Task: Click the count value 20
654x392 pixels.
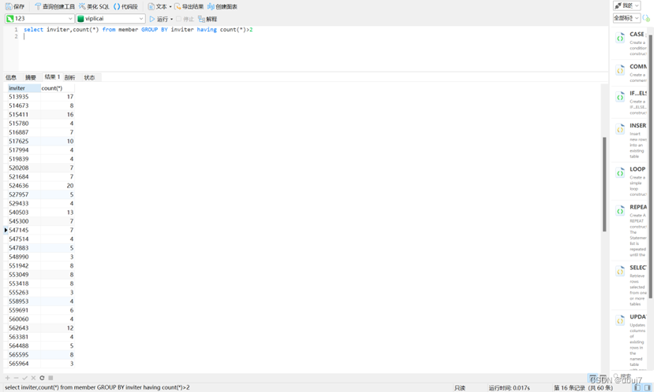Action: click(58, 186)
